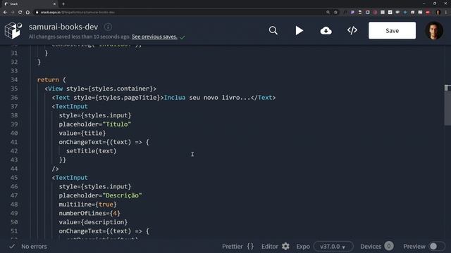
Task: Click placeholder "Descrição" string
Action: click(122, 195)
